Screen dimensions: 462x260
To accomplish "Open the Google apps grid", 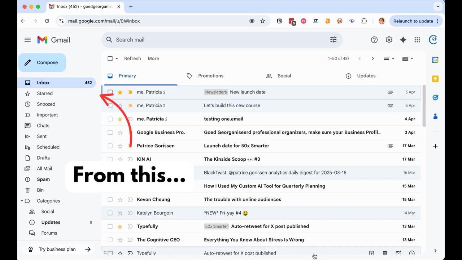I will pyautogui.click(x=417, y=40).
